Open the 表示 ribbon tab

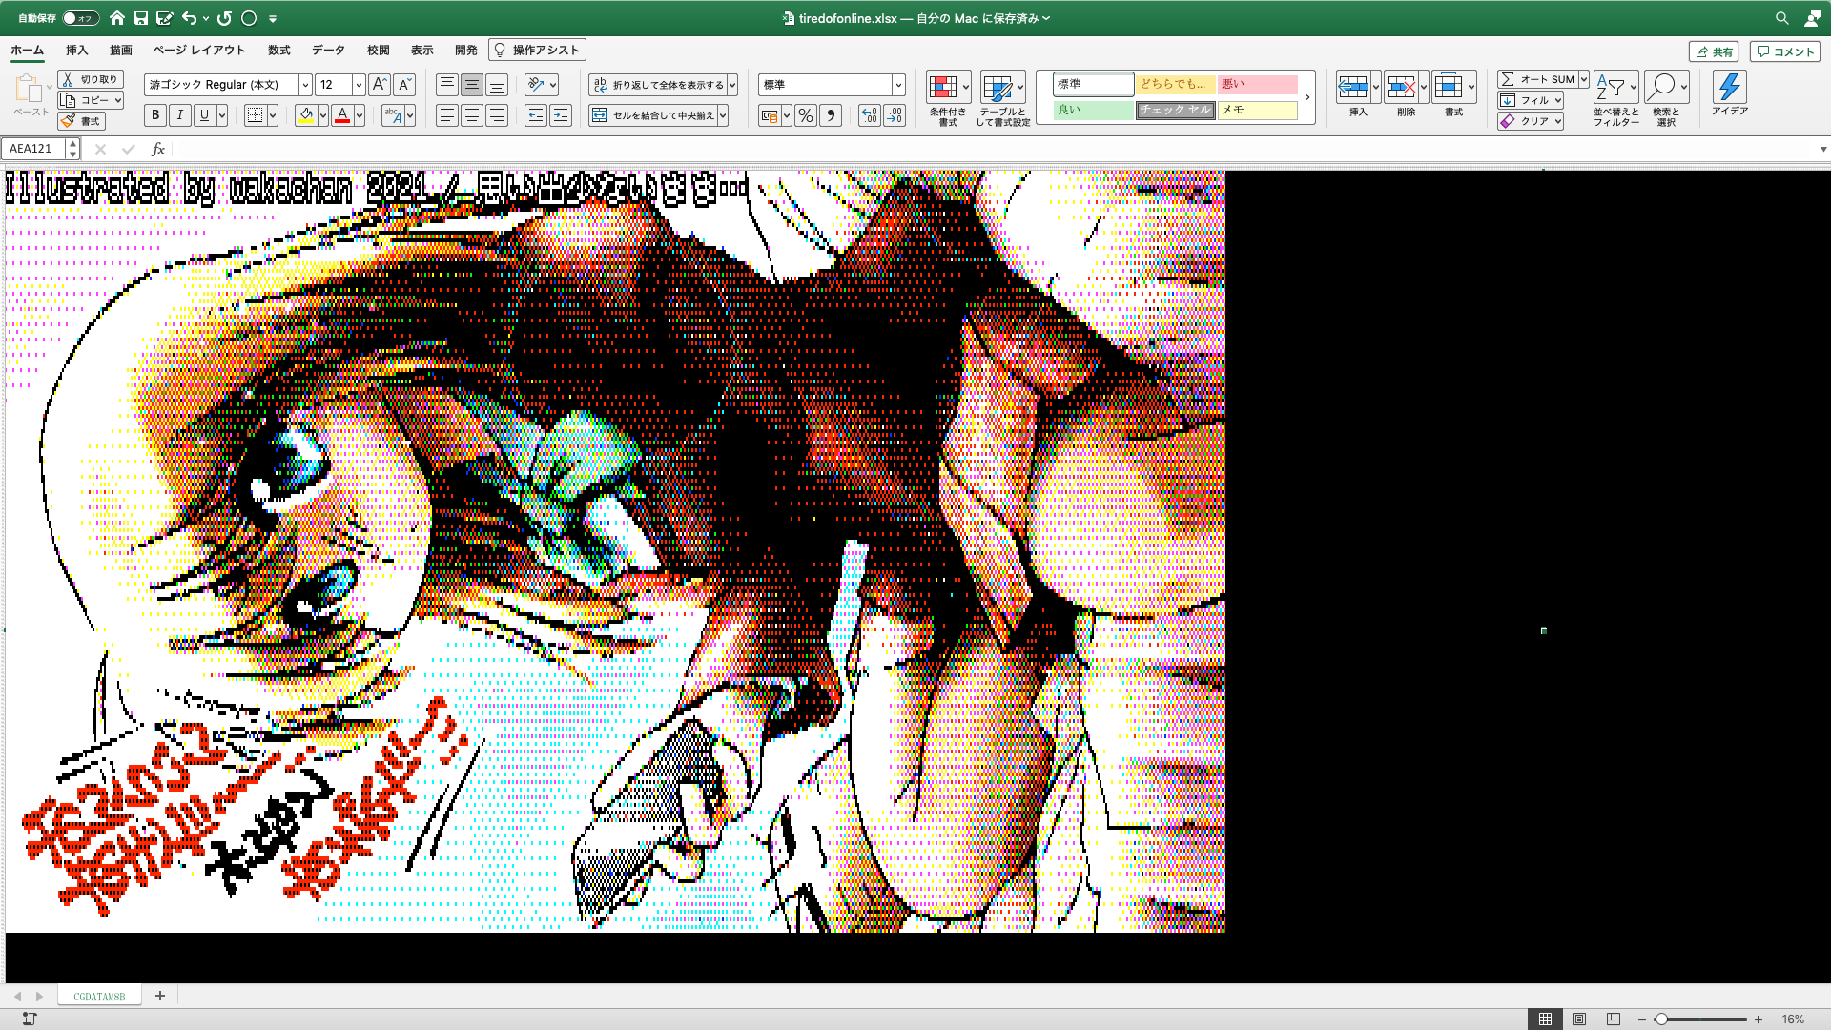(422, 51)
